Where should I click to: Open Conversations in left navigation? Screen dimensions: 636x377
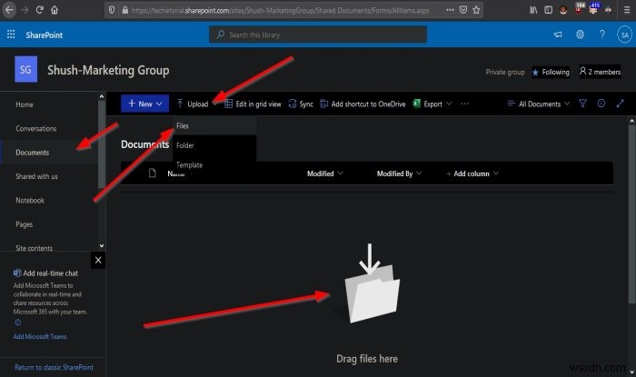pyautogui.click(x=36, y=128)
